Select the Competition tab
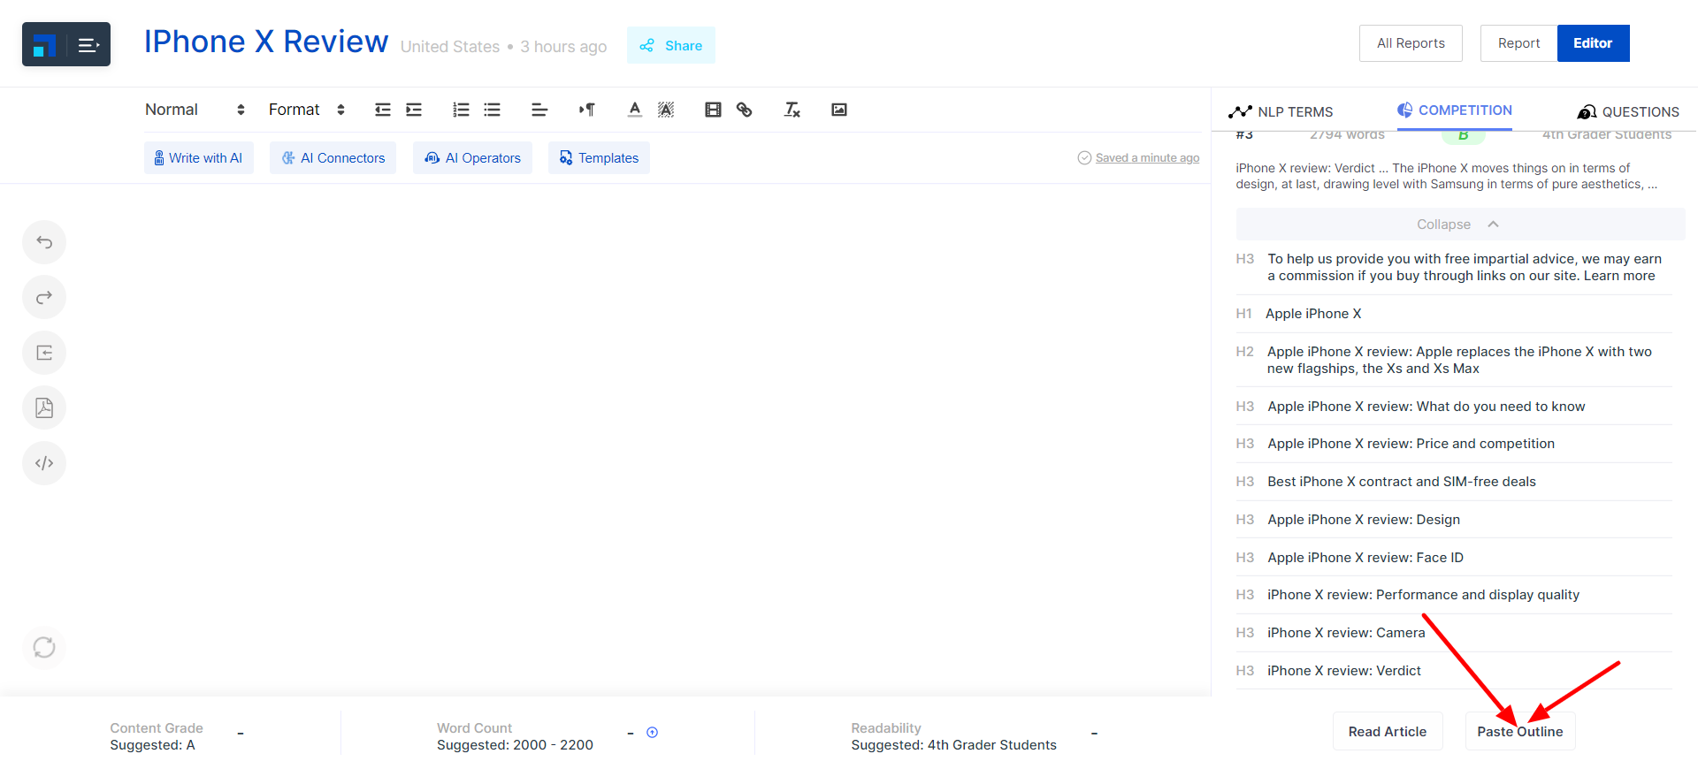 (1455, 110)
